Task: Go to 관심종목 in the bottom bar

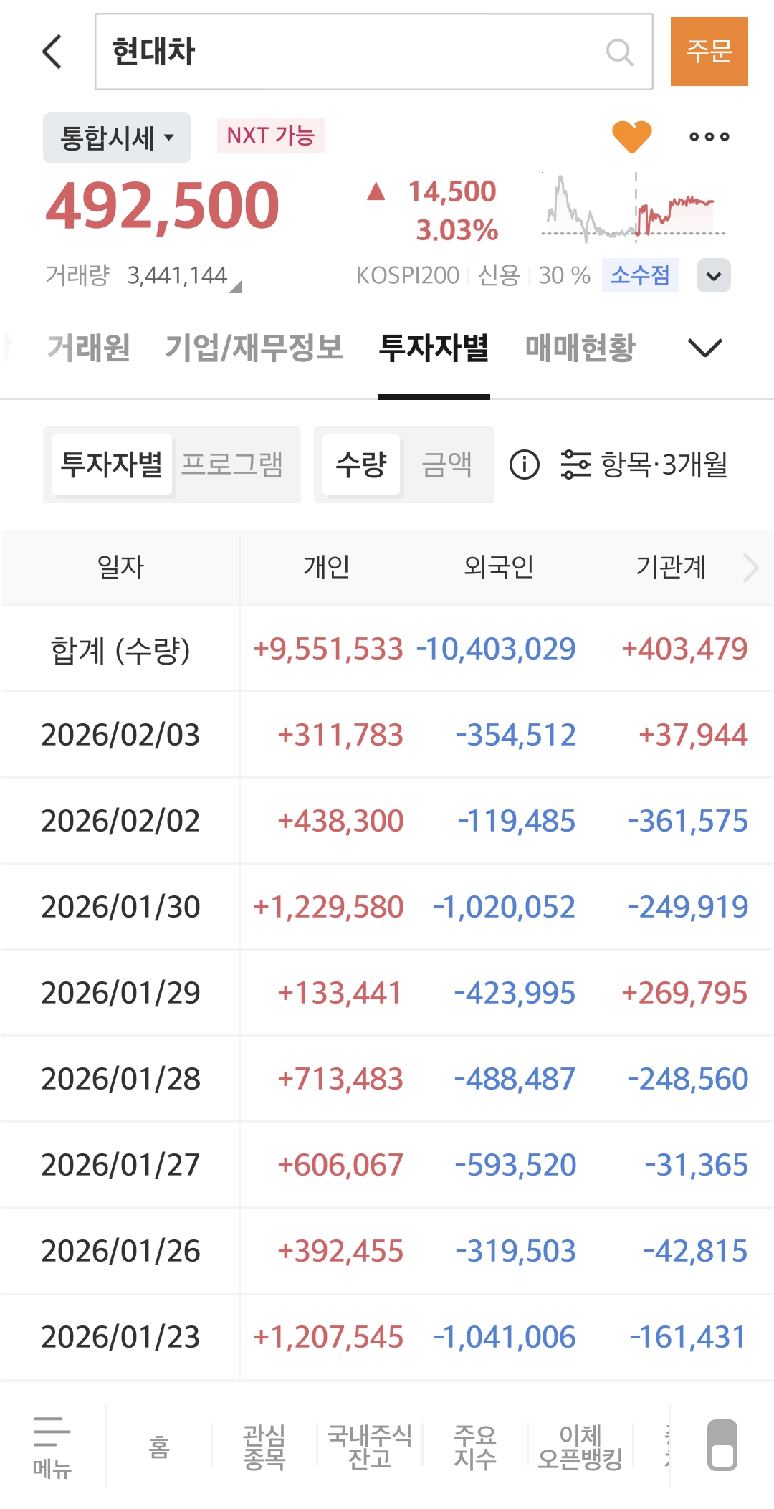Action: coord(264,1447)
